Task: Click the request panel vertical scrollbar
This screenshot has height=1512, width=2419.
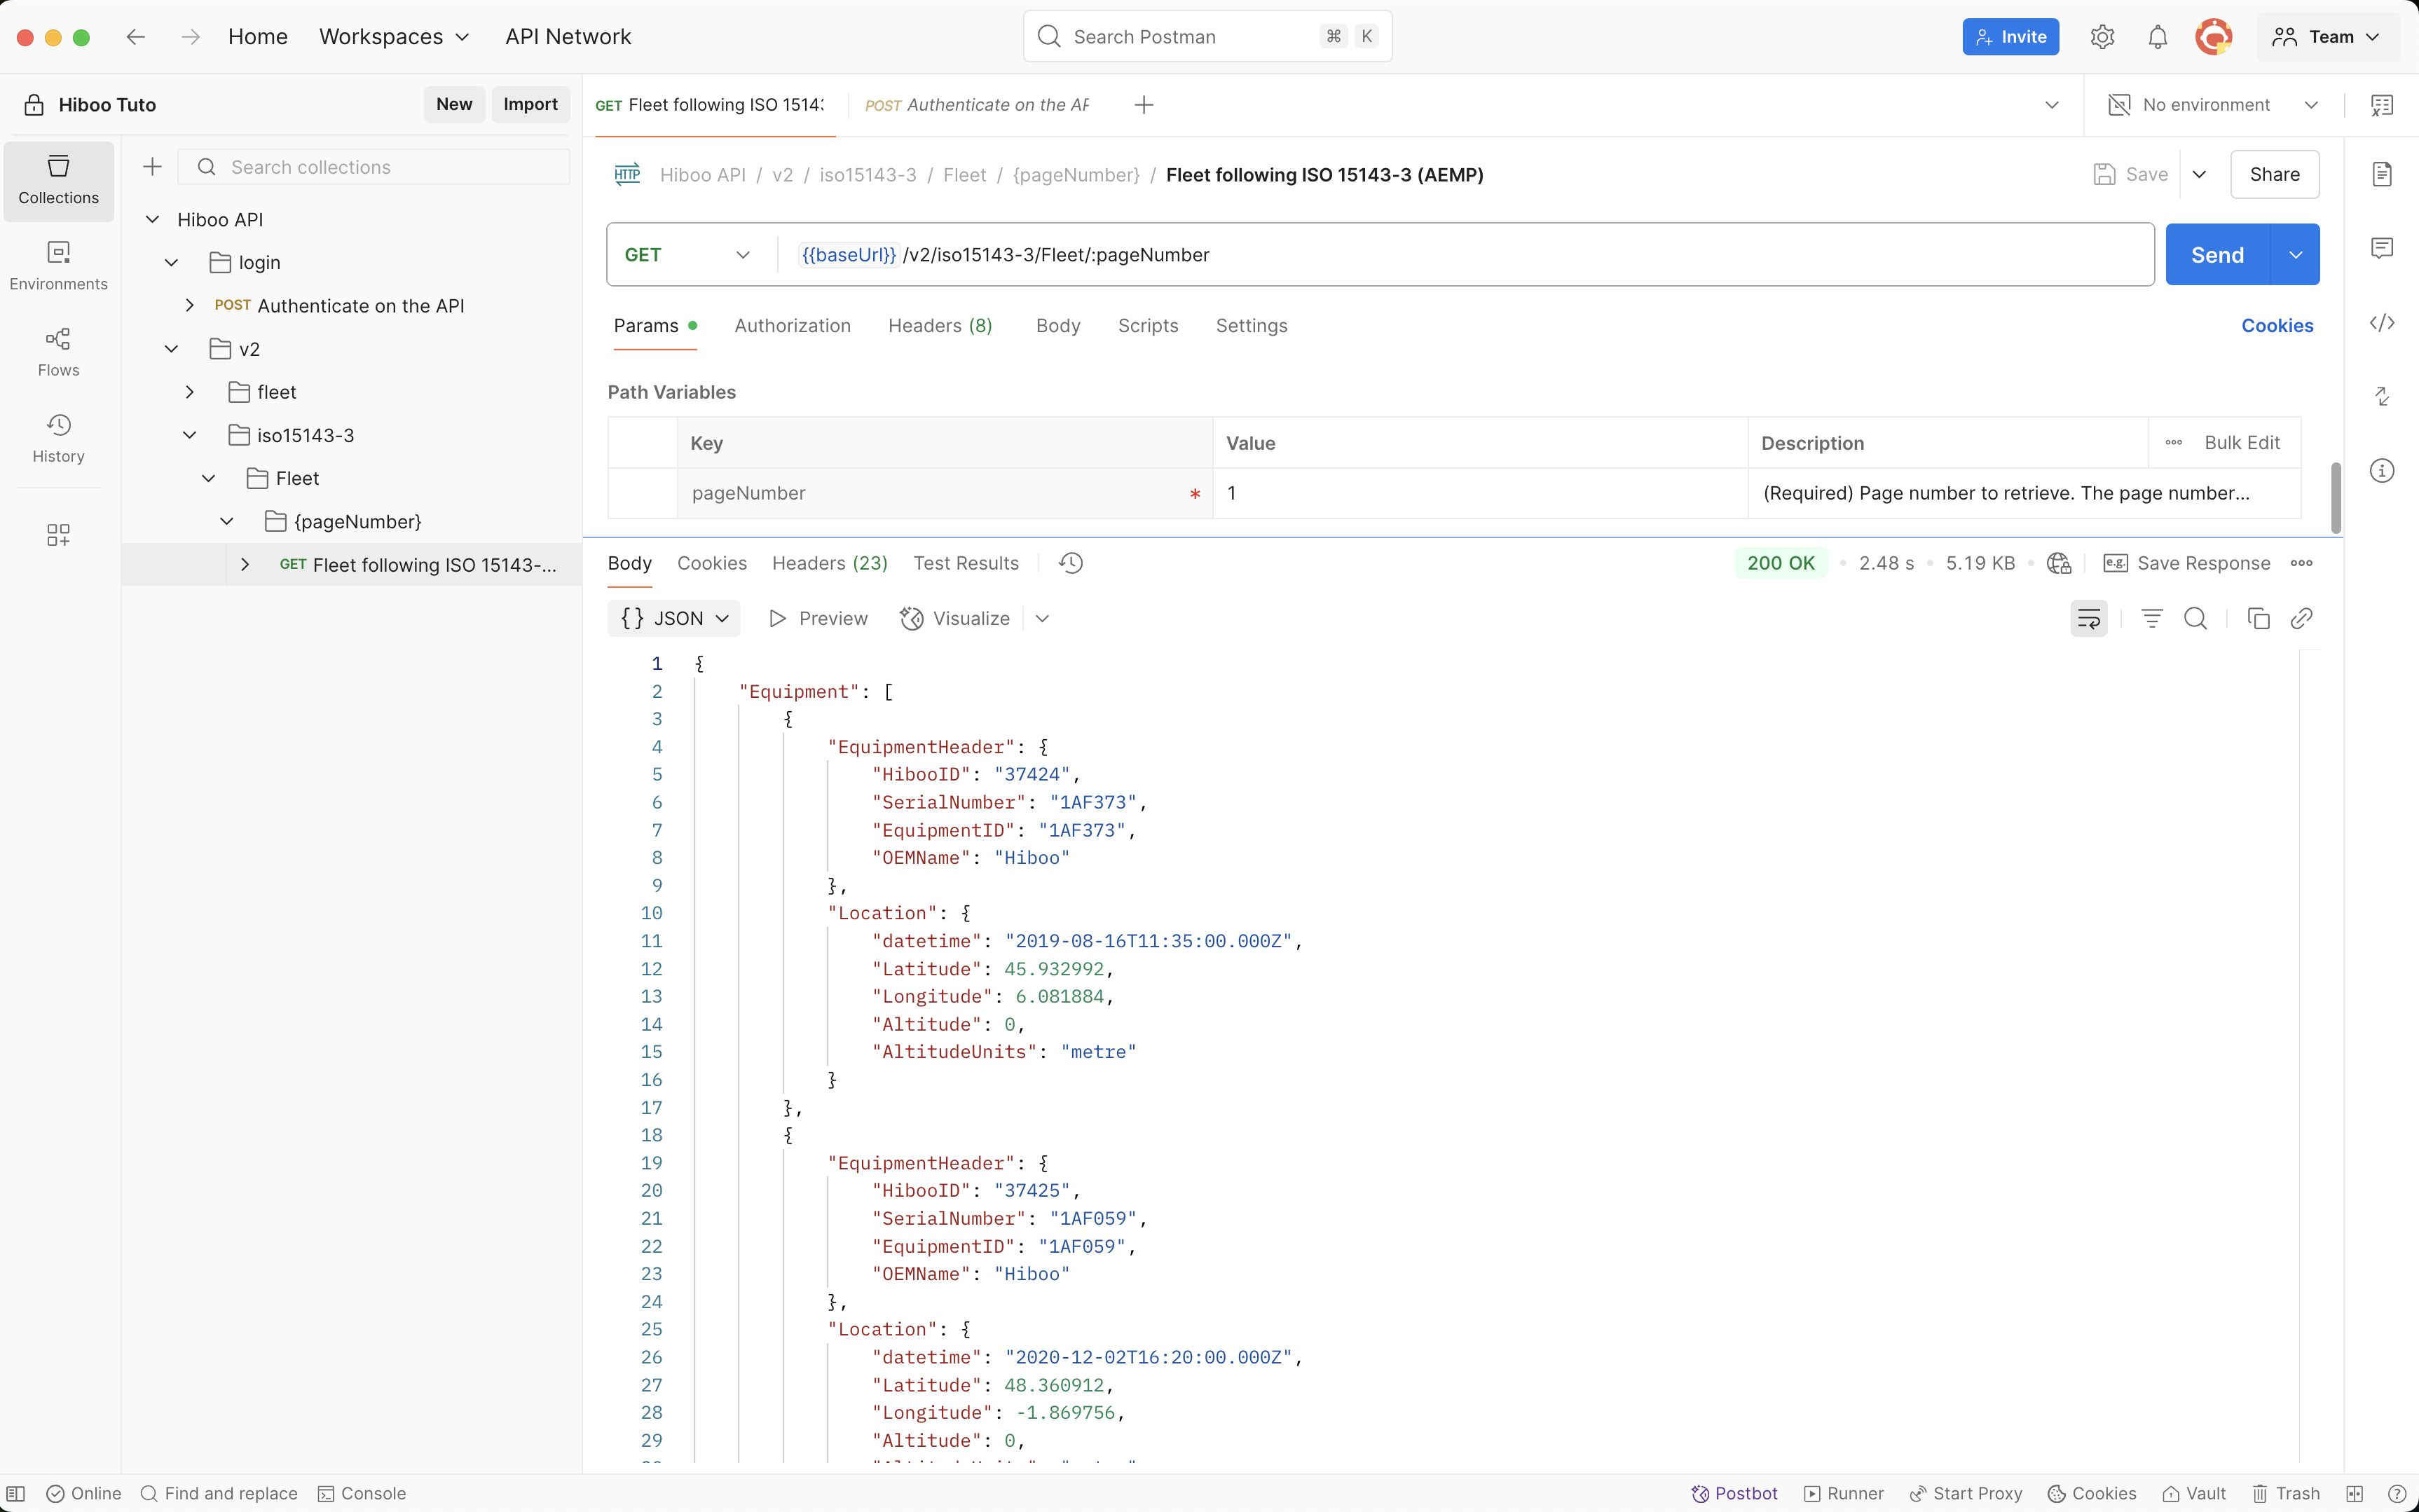Action: click(x=2335, y=497)
